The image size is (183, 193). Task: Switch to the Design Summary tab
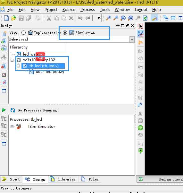[160, 179]
